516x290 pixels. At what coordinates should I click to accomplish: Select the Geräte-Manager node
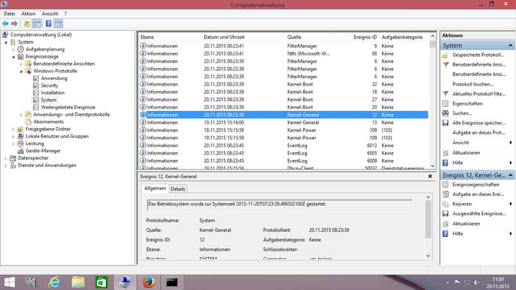pyautogui.click(x=43, y=151)
